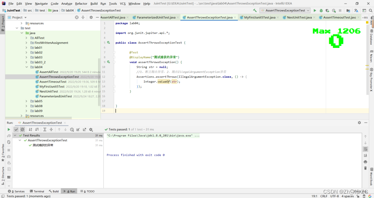Collapse the lab04 folder
This screenshot has height=198, width=374.
(x=26, y=67)
